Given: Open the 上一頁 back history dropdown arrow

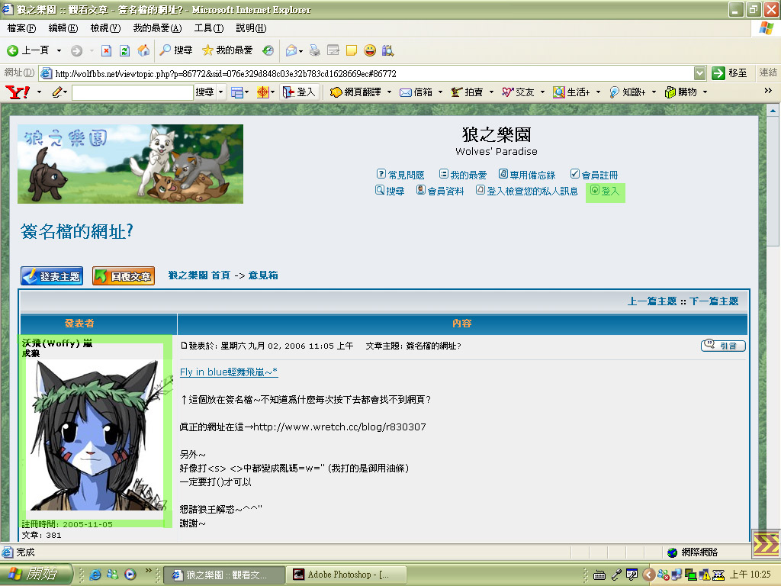Looking at the screenshot, I should pyautogui.click(x=59, y=50).
